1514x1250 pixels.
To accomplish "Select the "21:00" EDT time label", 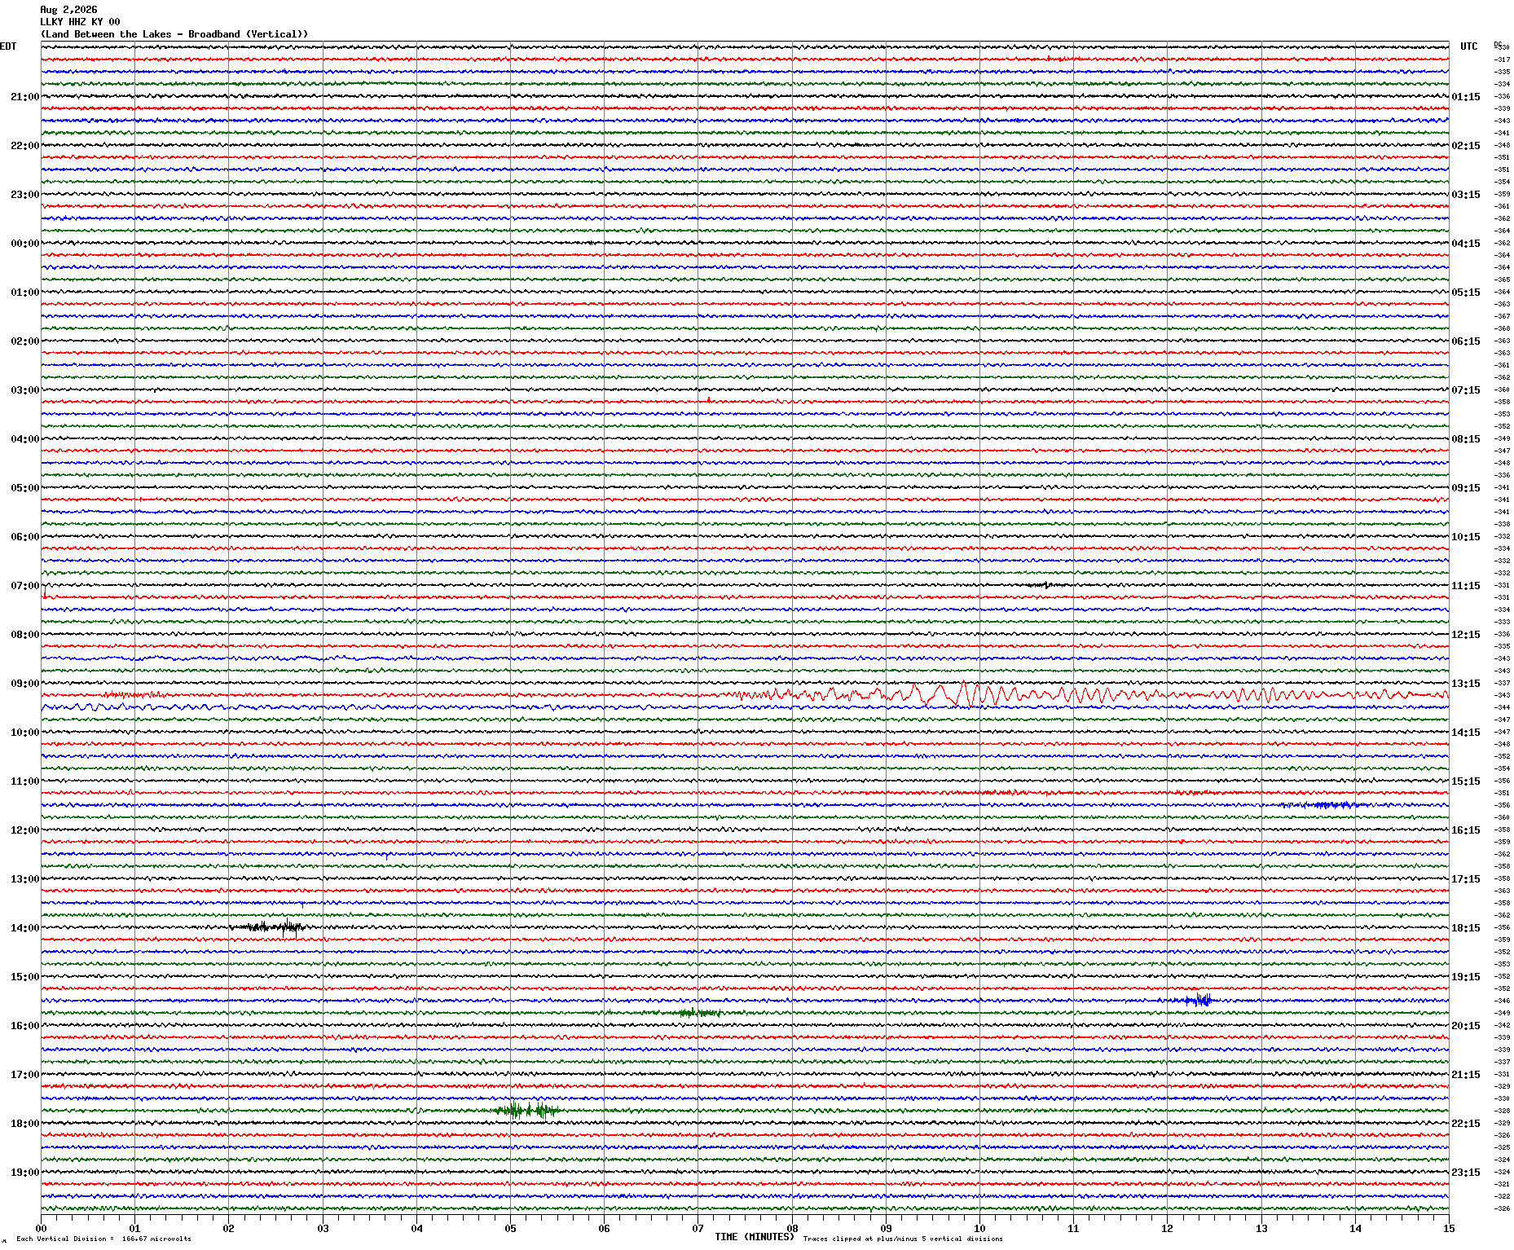I will click(x=24, y=97).
